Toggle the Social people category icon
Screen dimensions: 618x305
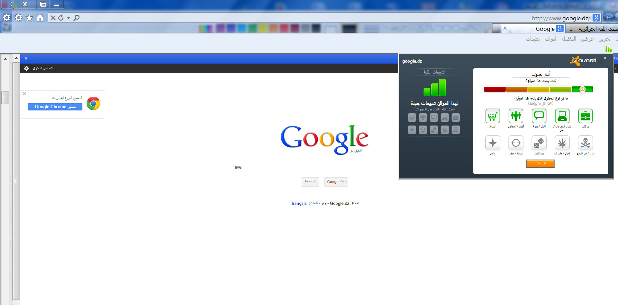click(516, 116)
